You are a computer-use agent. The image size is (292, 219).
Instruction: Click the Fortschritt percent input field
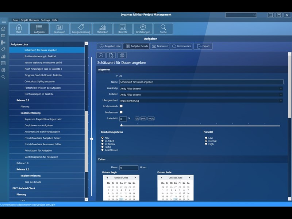pyautogui.click(x=123, y=119)
